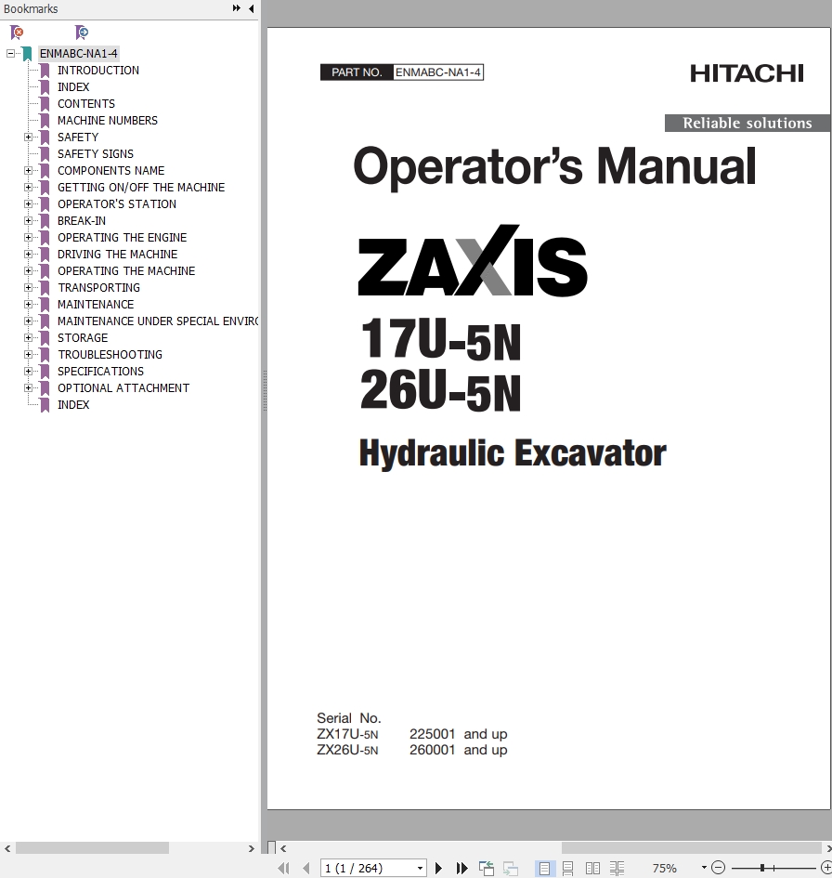
Task: Click bookmark icon next to BREAK-IN
Action: pos(45,220)
